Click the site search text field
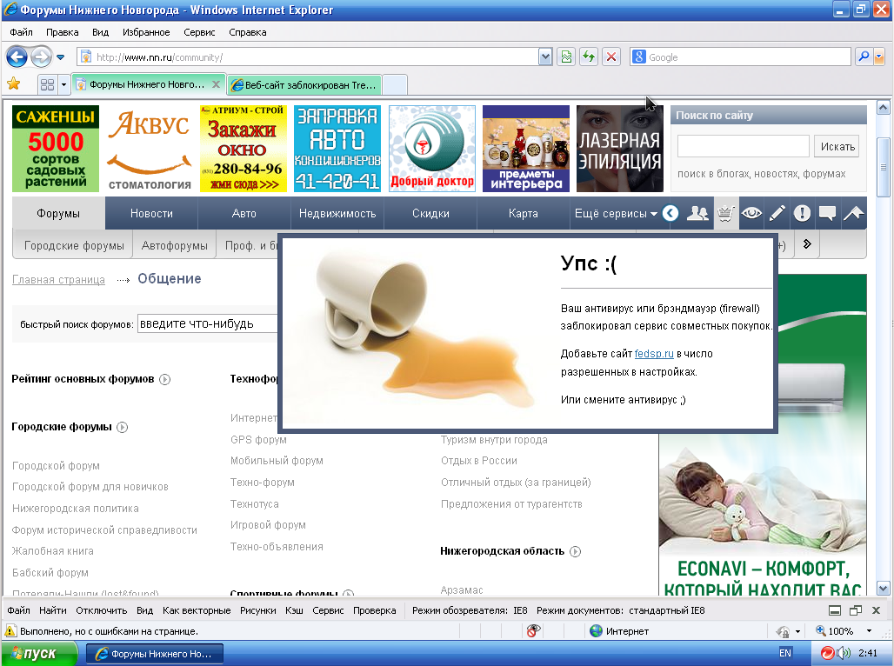This screenshot has width=894, height=666. click(x=743, y=146)
